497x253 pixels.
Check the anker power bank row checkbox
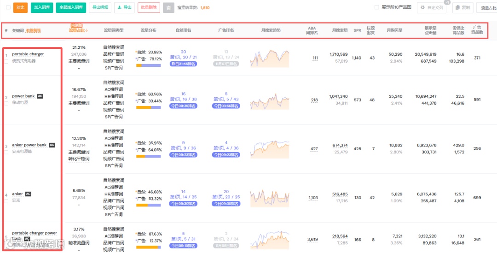click(6, 152)
